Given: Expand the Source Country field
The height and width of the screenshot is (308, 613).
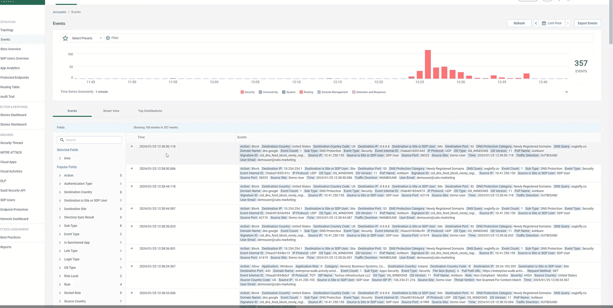Looking at the screenshot, I should 60,302.
